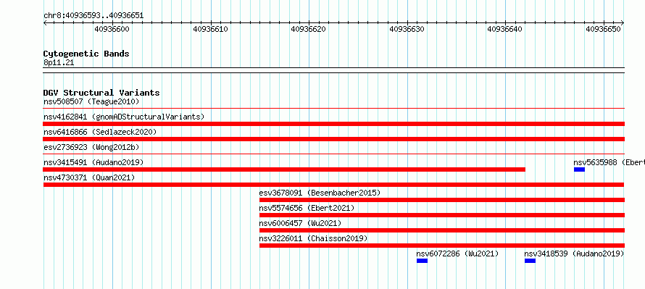Click the red bar under nsv4162841

tap(334, 124)
